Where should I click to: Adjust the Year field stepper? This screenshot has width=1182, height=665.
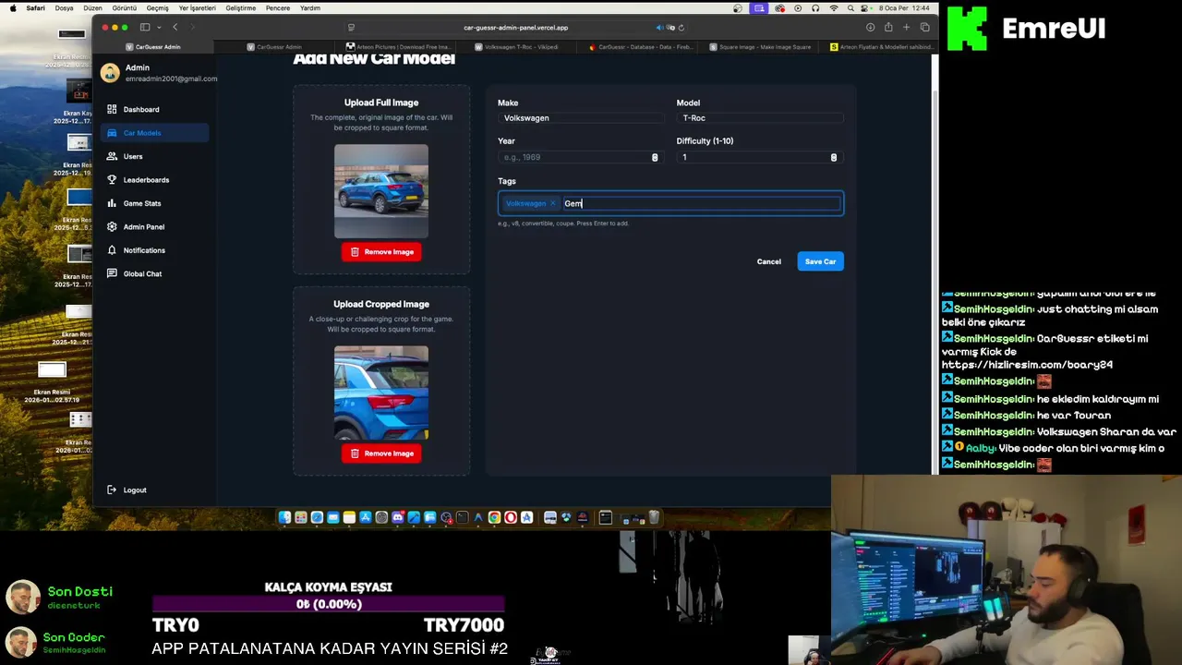click(x=655, y=157)
